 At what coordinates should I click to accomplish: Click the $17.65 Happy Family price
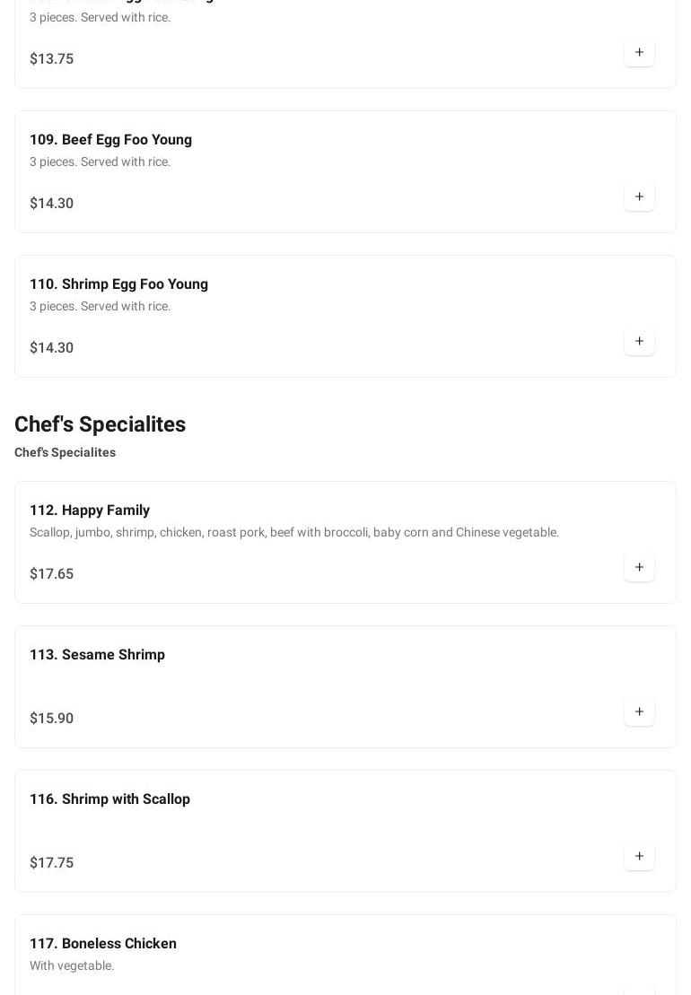tap(51, 574)
